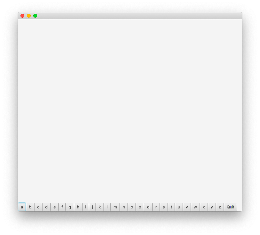Click the letter 'a' button
This screenshot has width=260, height=235.
click(22, 207)
